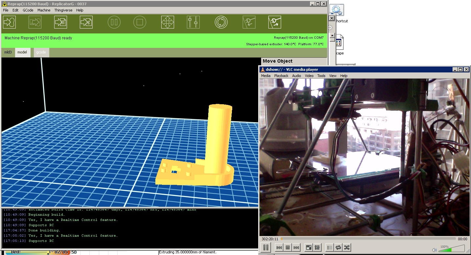Show the VLC playlist icon

(330, 247)
